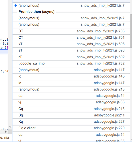Select the Kq call stack frame

pyautogui.click(x=71, y=122)
